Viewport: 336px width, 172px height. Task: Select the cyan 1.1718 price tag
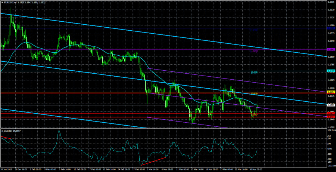330,71
